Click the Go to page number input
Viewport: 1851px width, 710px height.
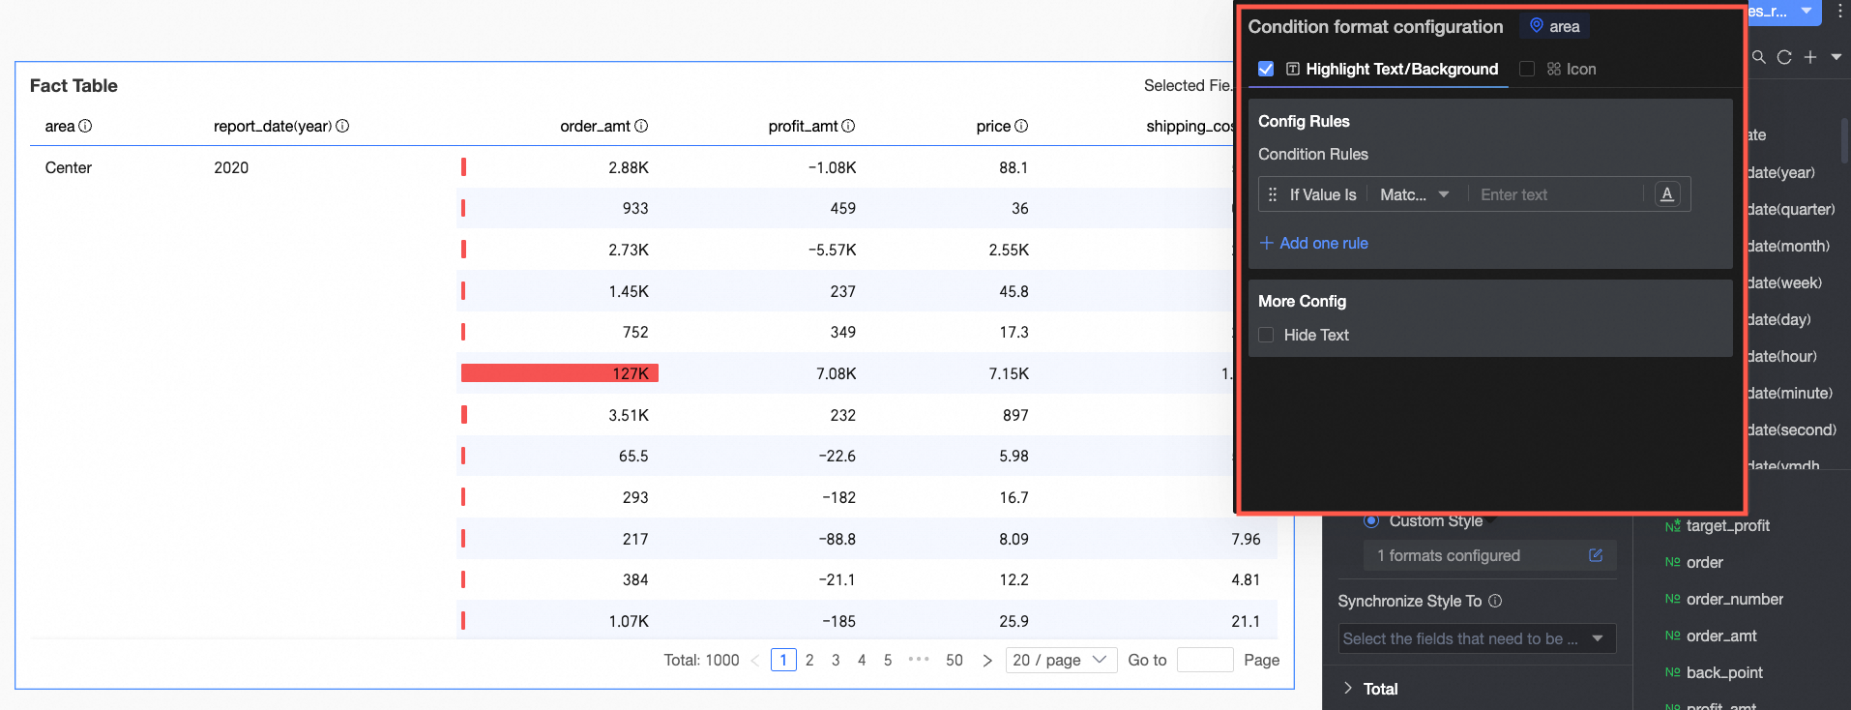pos(1205,660)
